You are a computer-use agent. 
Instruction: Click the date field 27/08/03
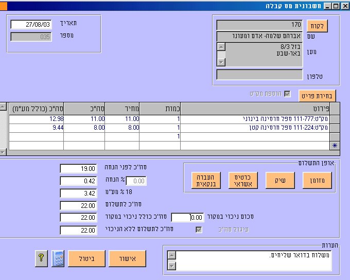tap(31, 24)
